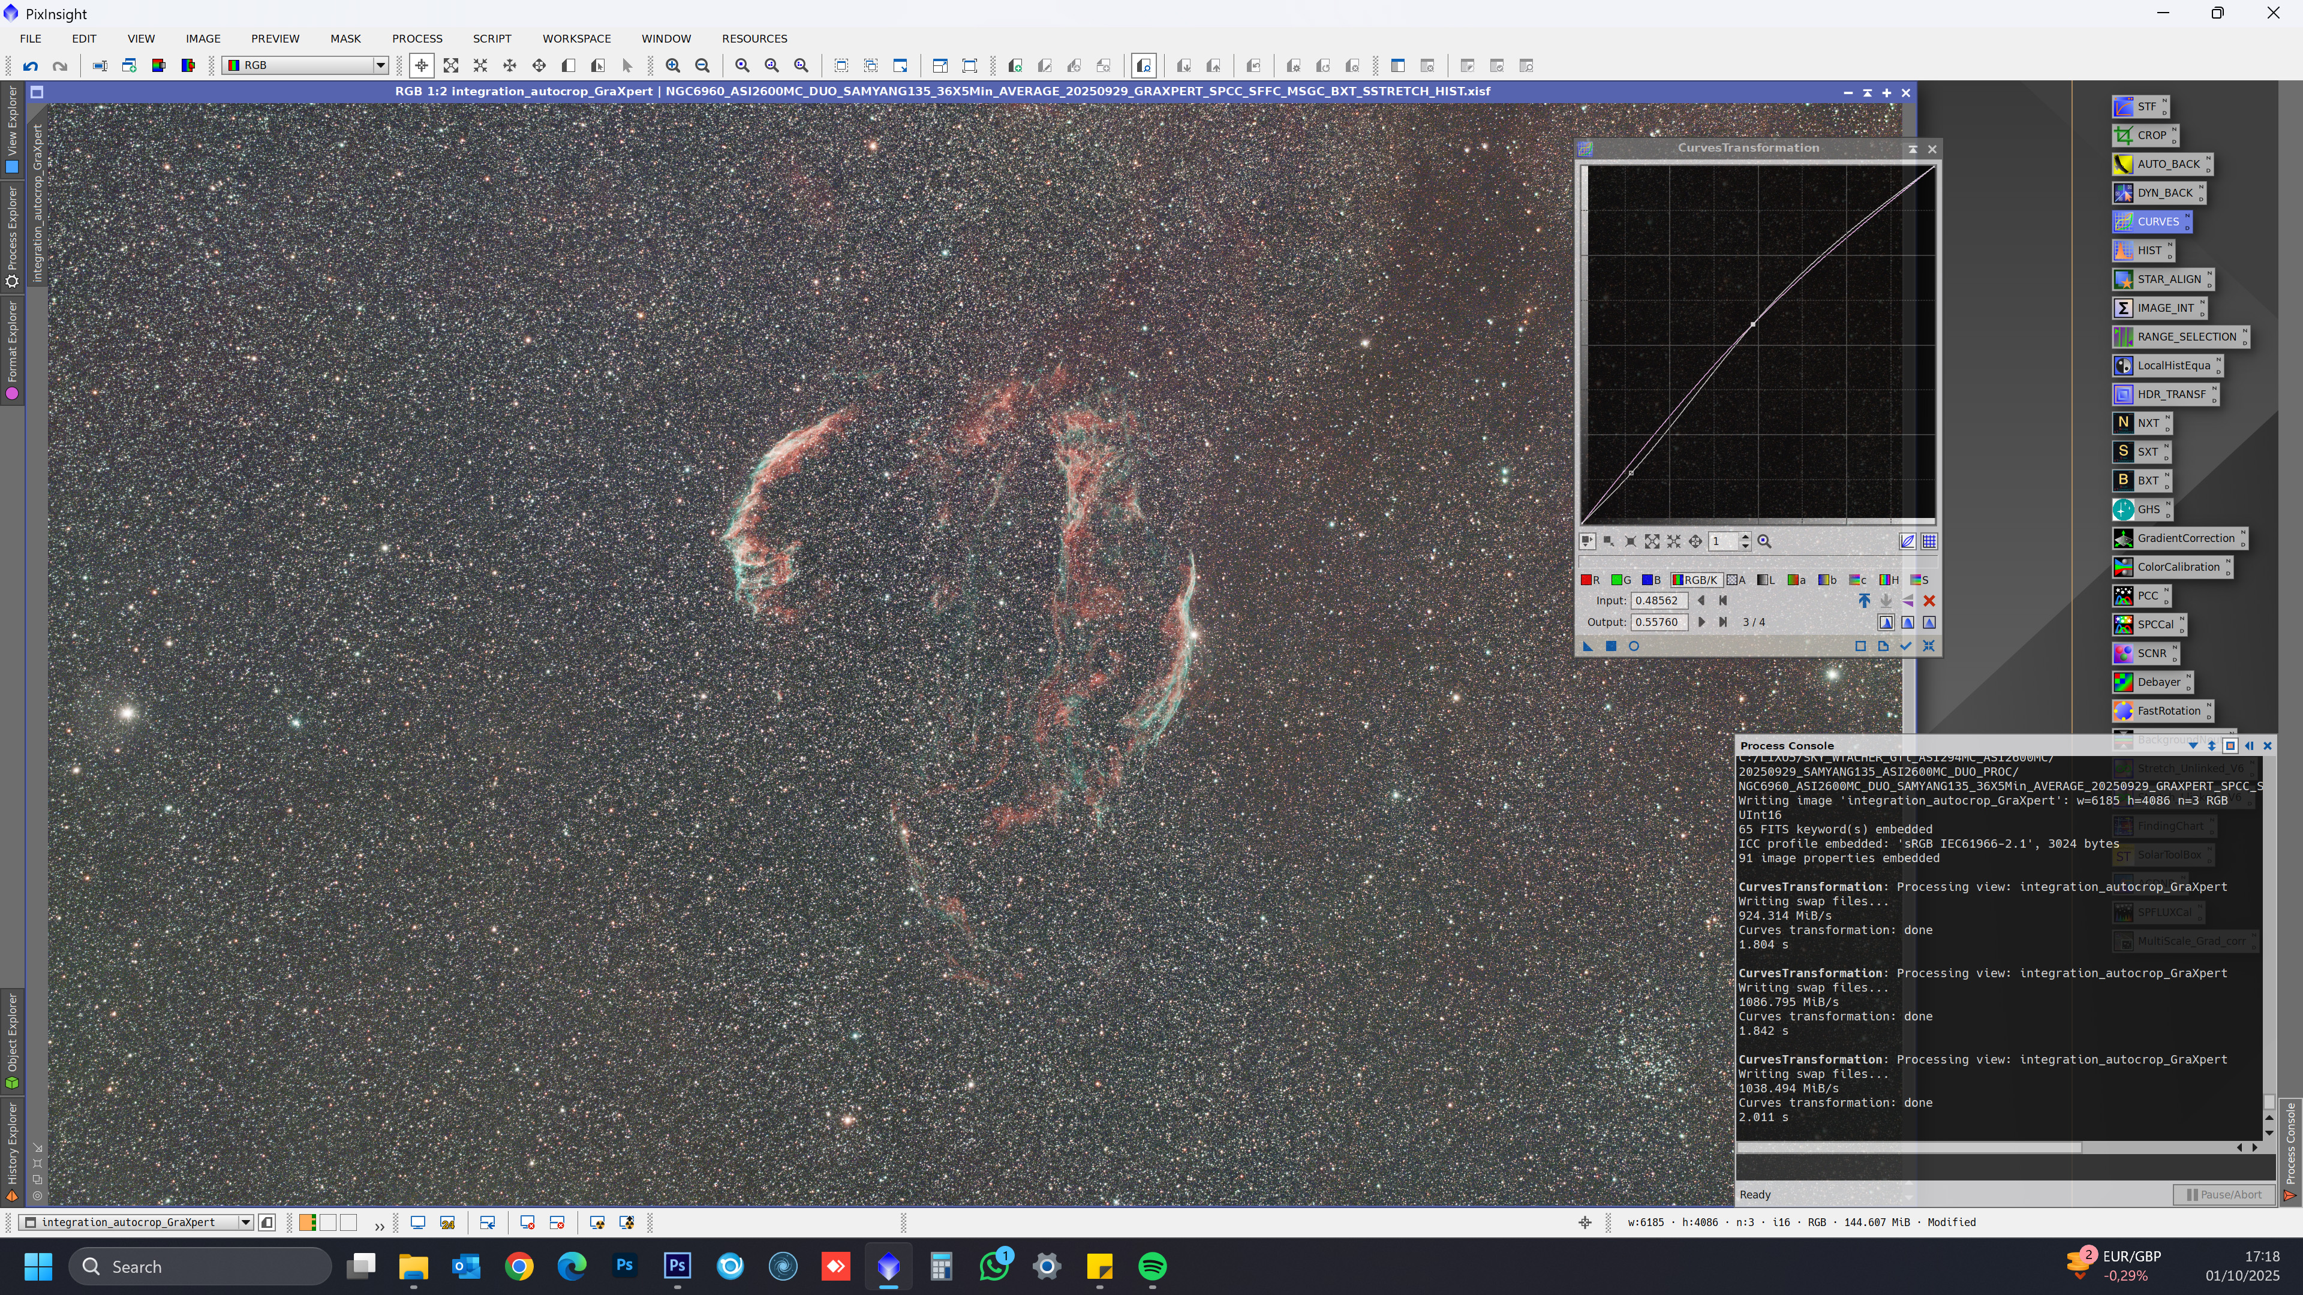The height and width of the screenshot is (1295, 2303).
Task: Click the red delete-point X in Curves
Action: click(1928, 601)
